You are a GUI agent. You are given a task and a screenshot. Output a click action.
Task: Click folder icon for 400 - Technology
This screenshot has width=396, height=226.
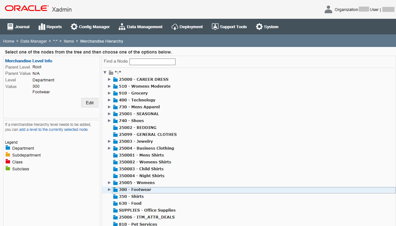[115, 100]
